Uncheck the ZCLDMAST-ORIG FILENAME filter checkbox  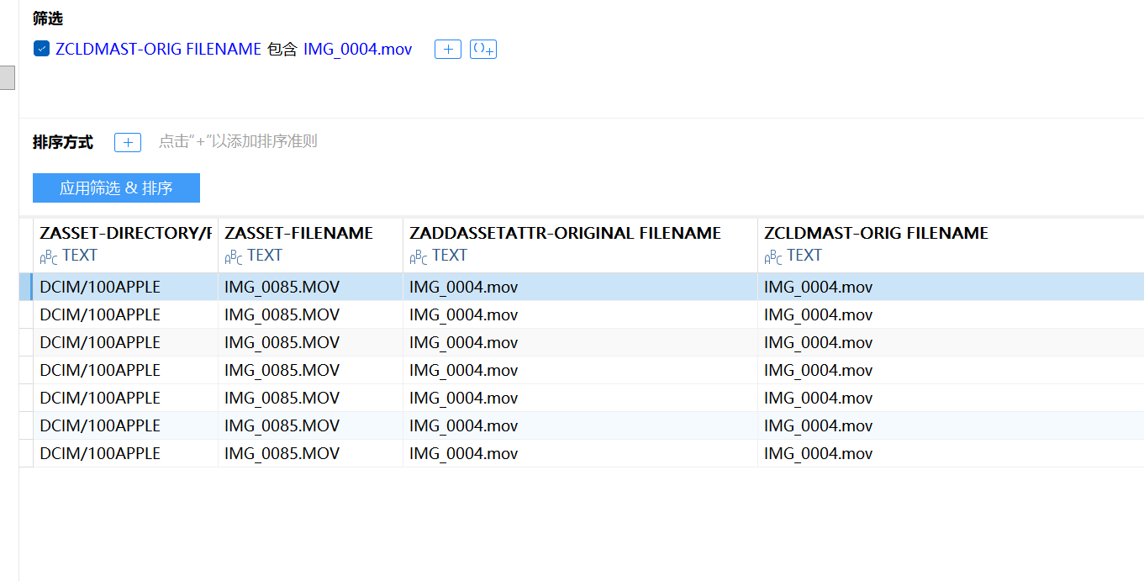coord(41,49)
